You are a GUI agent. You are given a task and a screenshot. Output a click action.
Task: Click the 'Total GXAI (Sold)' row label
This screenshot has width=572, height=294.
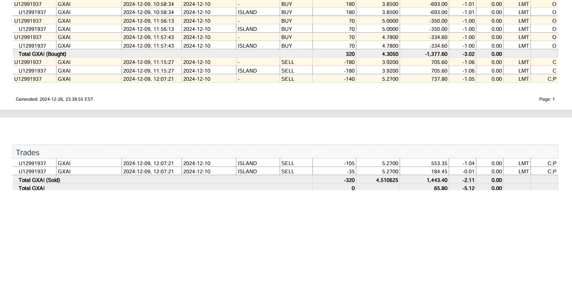pyautogui.click(x=39, y=180)
